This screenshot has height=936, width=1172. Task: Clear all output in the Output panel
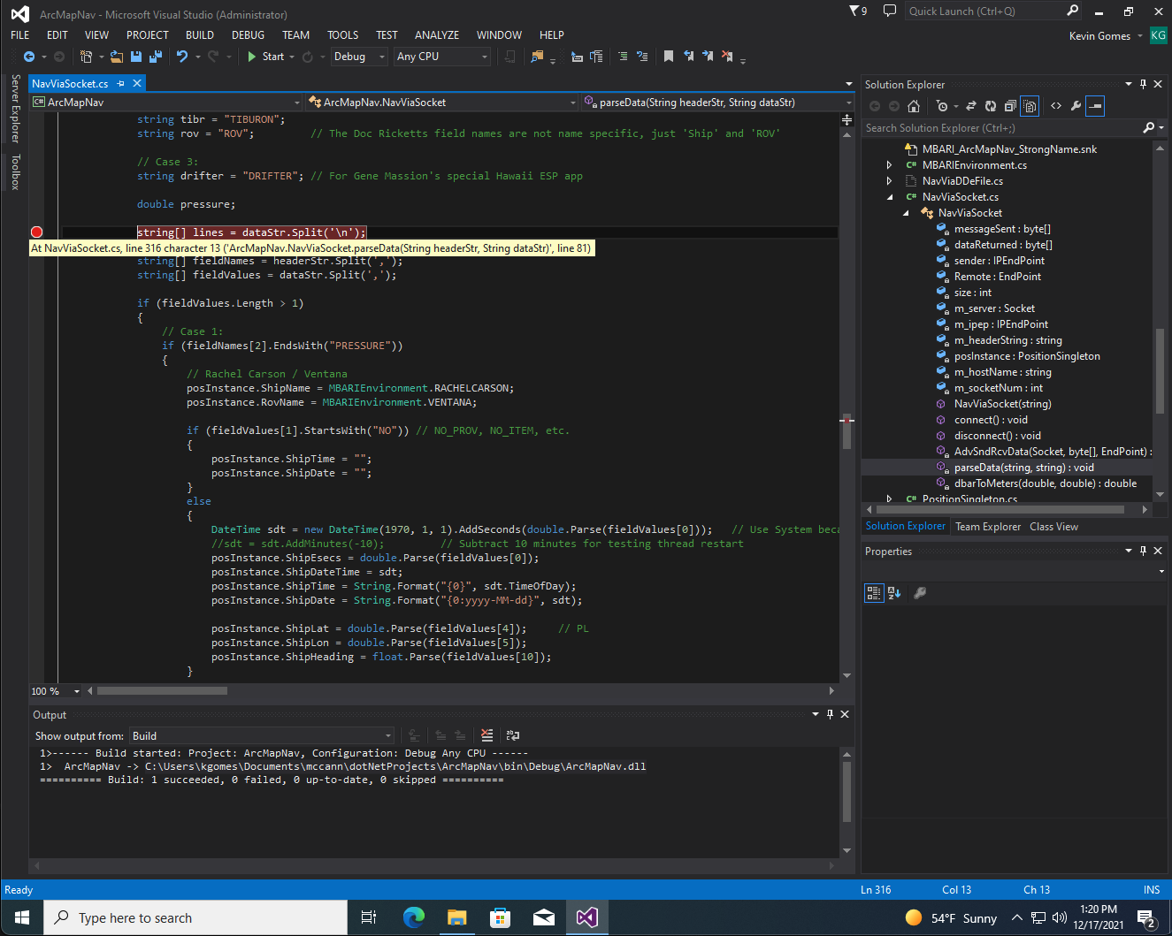(486, 735)
